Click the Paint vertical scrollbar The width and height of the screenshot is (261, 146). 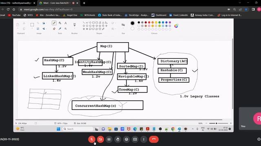point(232,74)
